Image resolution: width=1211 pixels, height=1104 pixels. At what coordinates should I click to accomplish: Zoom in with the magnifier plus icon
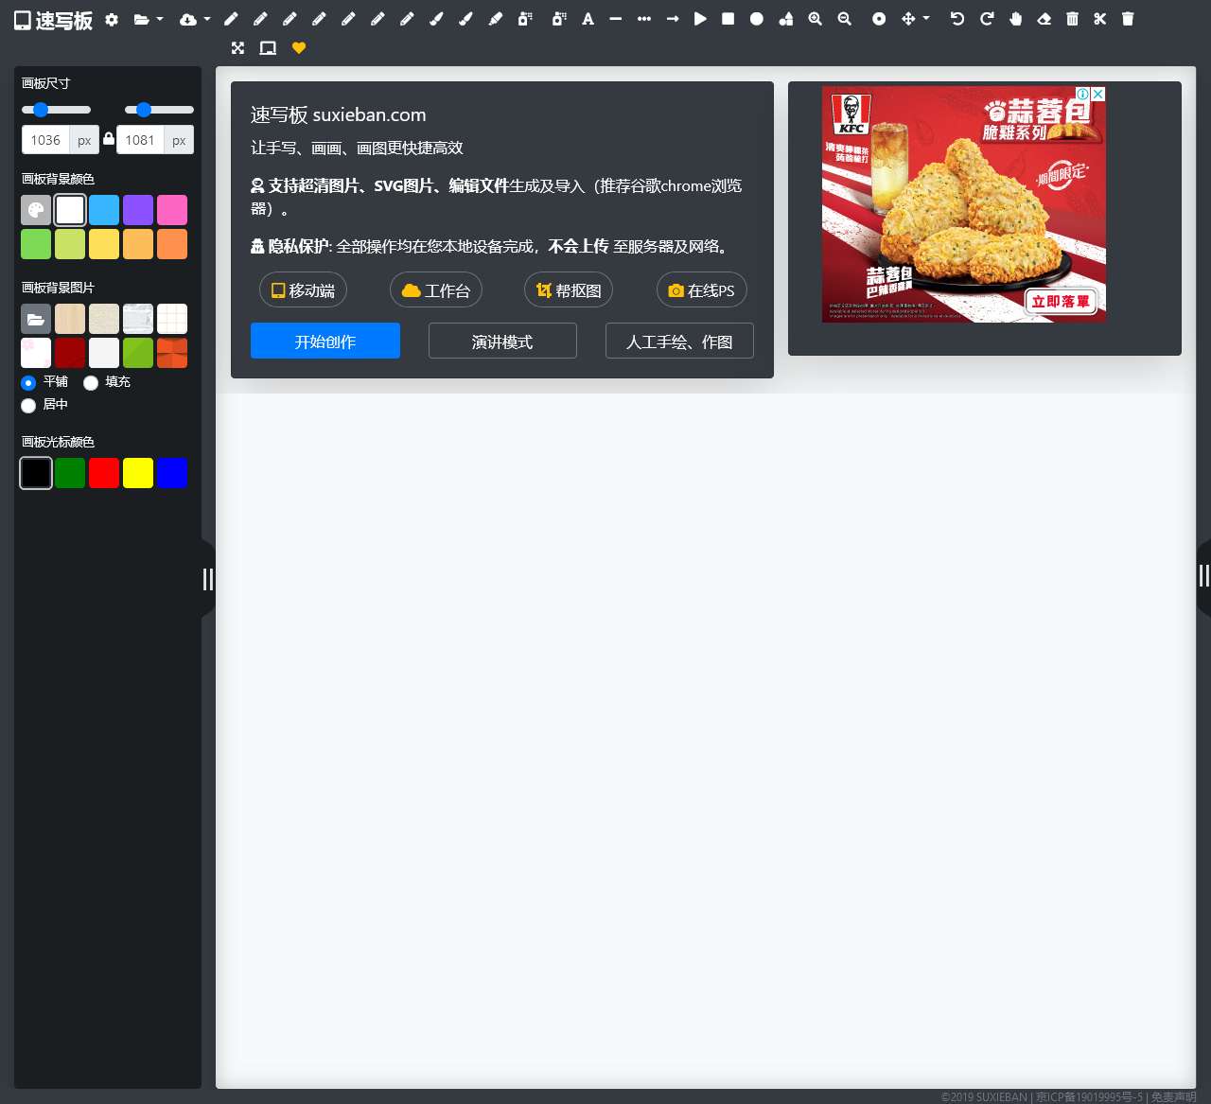point(816,19)
